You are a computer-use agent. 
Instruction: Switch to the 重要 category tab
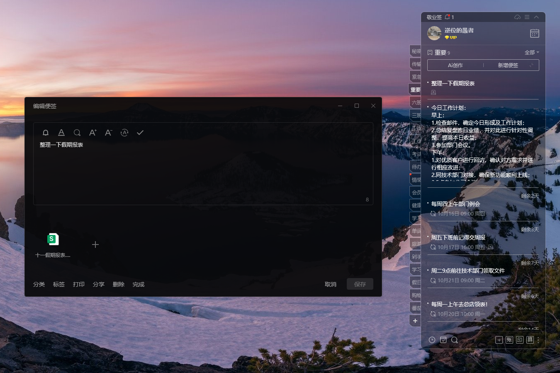click(x=415, y=90)
